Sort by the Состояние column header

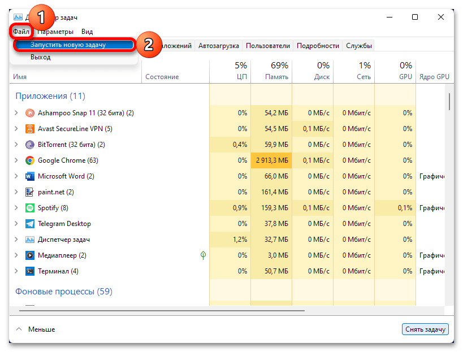(162, 77)
